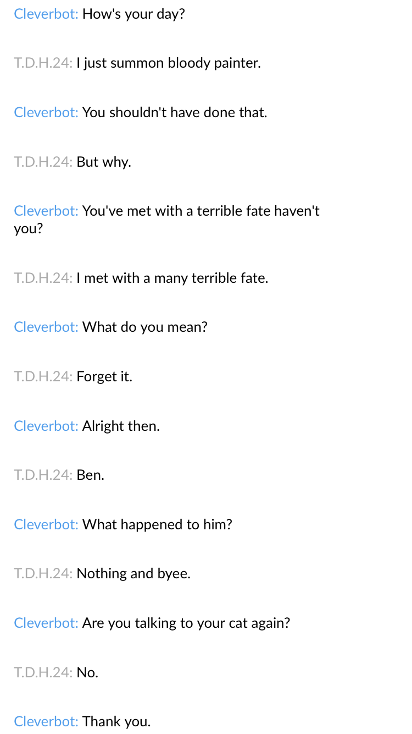Click "Are you talking to your cat again?"

tap(186, 623)
